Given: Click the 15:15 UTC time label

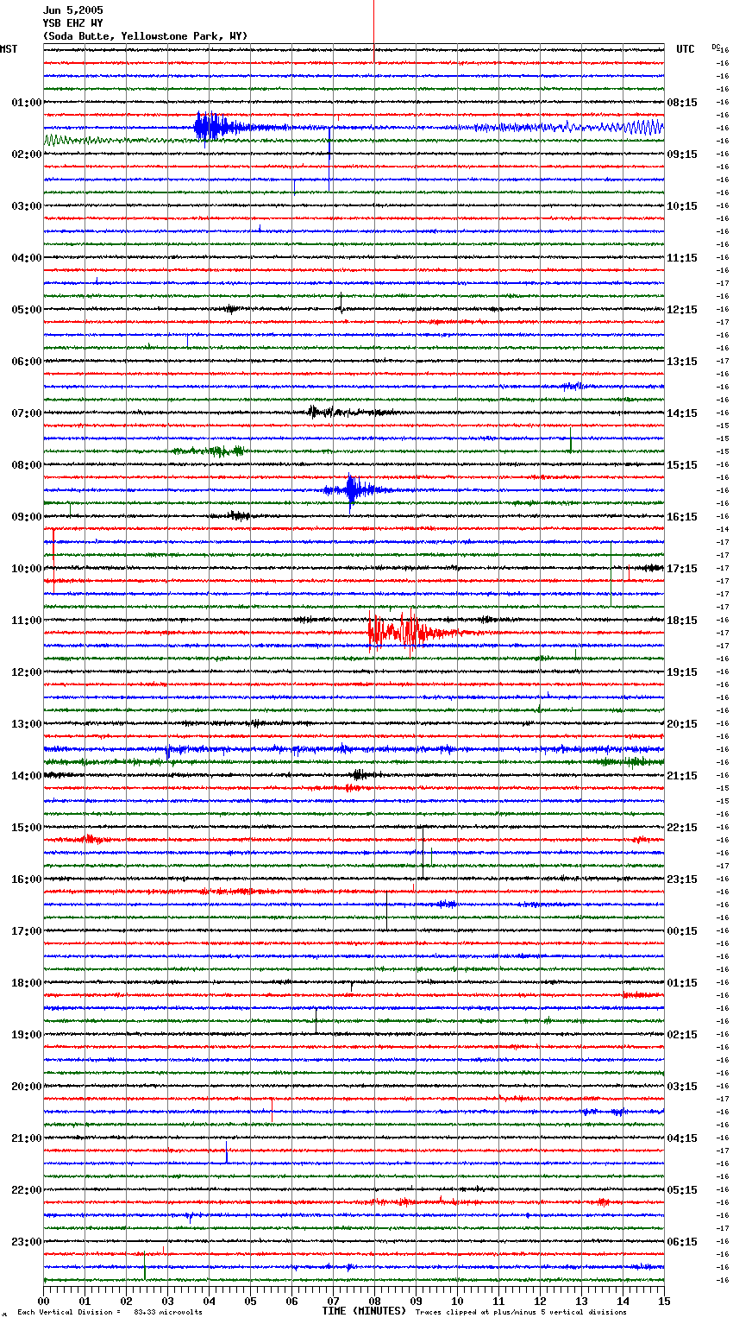Looking at the screenshot, I should (682, 465).
